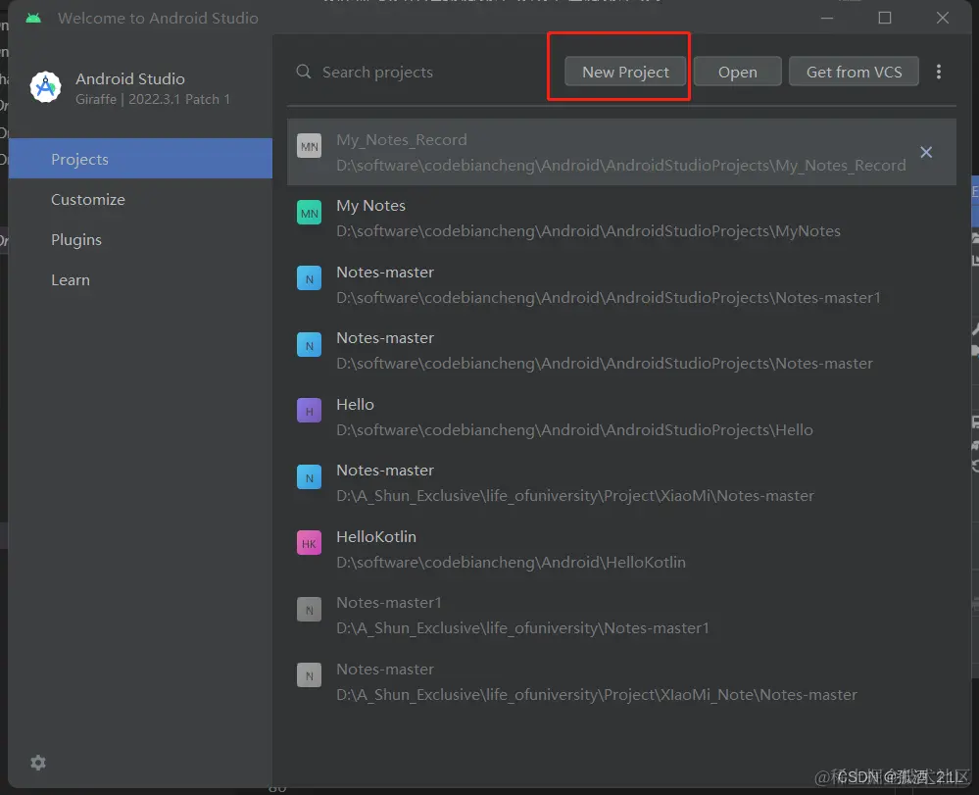Maximize the Welcome to Android Studio window
979x795 pixels.
click(885, 18)
